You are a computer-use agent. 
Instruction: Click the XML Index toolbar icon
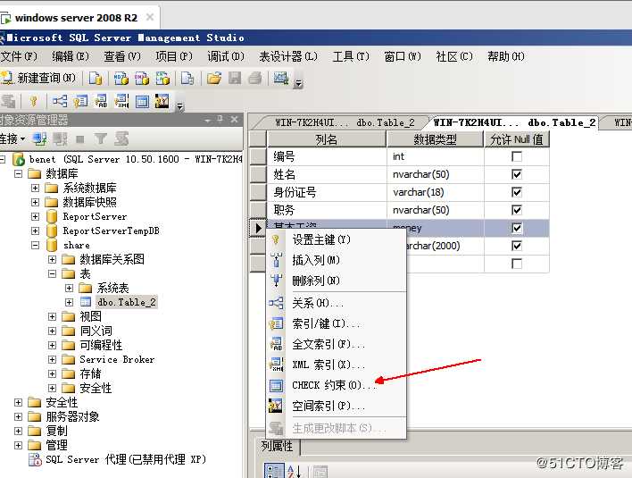tap(121, 101)
